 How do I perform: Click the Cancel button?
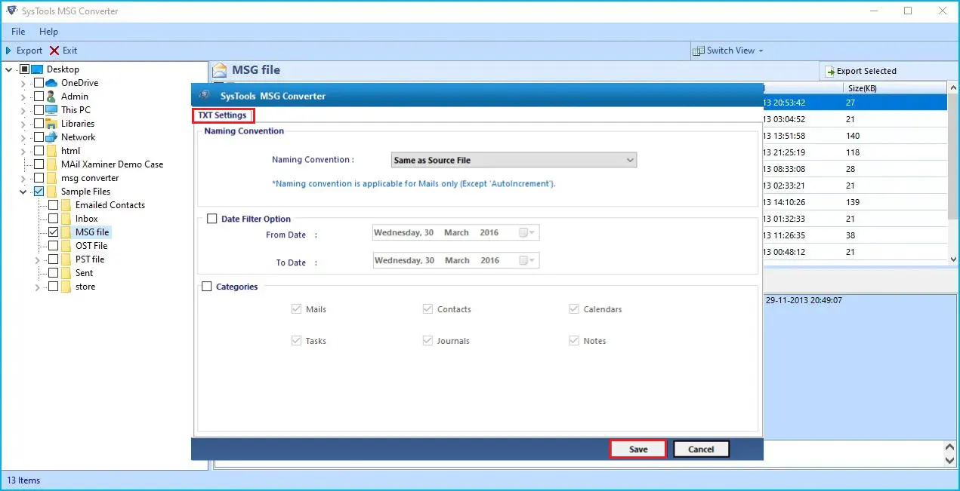[701, 448]
